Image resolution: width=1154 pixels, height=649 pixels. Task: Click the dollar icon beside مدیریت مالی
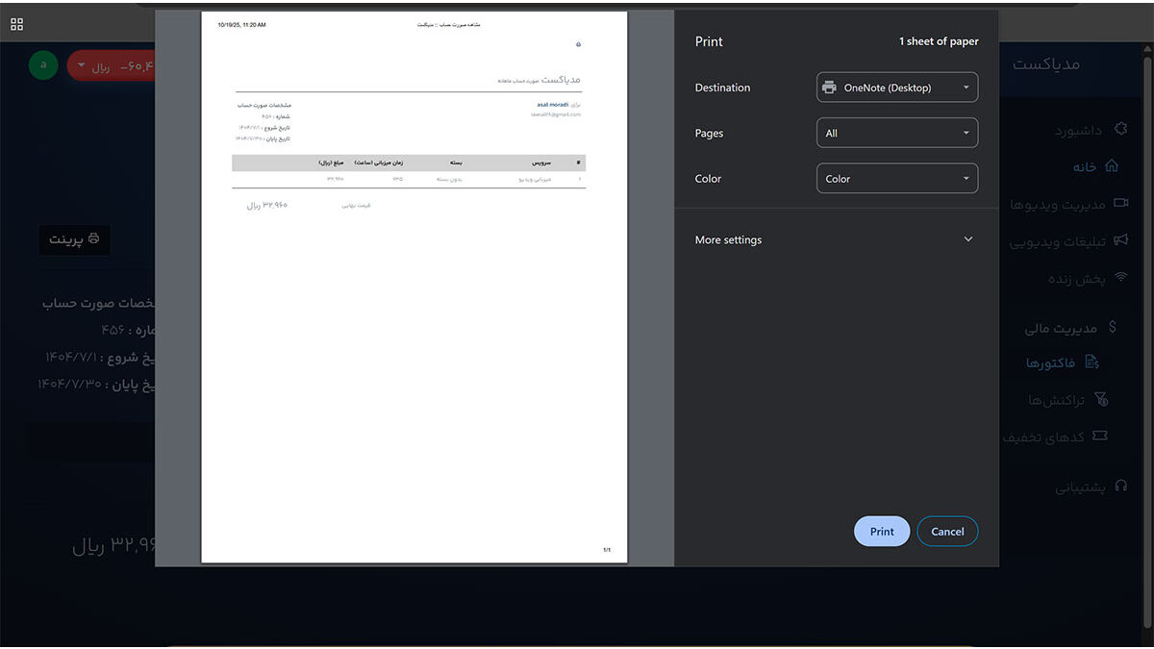[x=1113, y=328]
